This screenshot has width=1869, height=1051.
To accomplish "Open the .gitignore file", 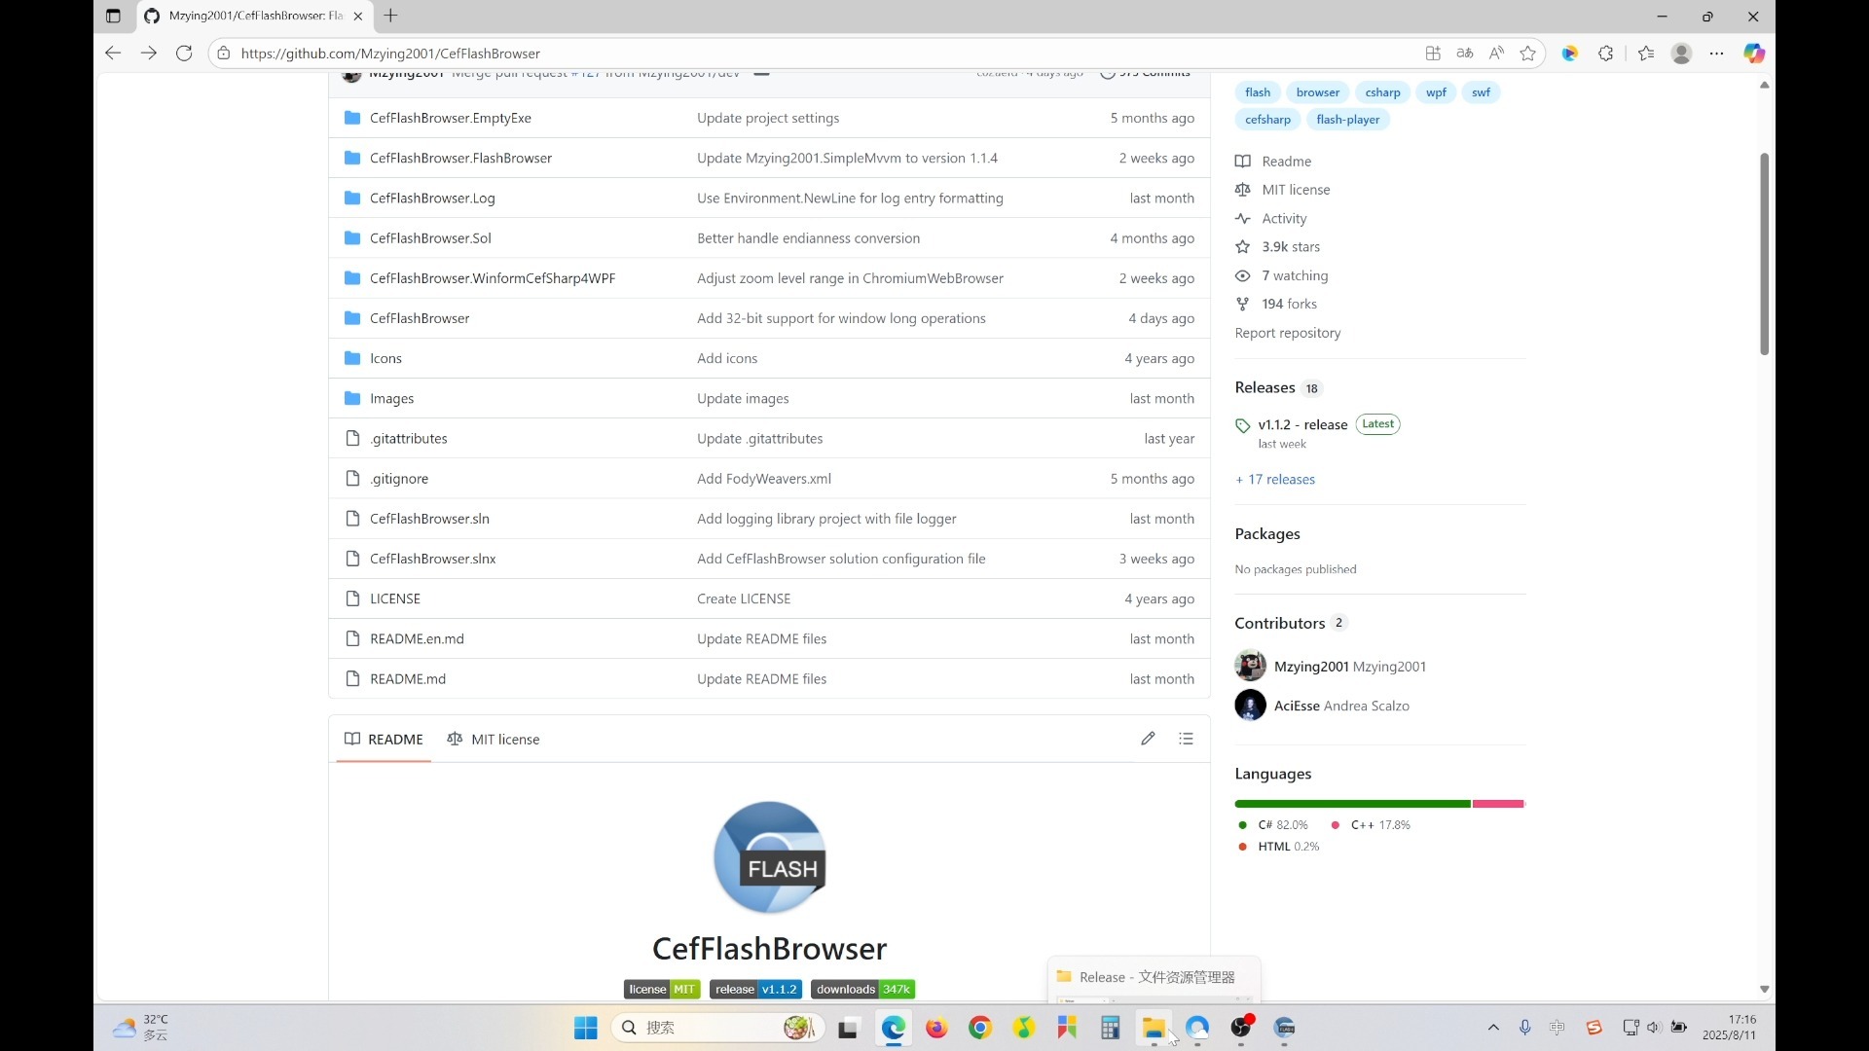I will tap(399, 479).
